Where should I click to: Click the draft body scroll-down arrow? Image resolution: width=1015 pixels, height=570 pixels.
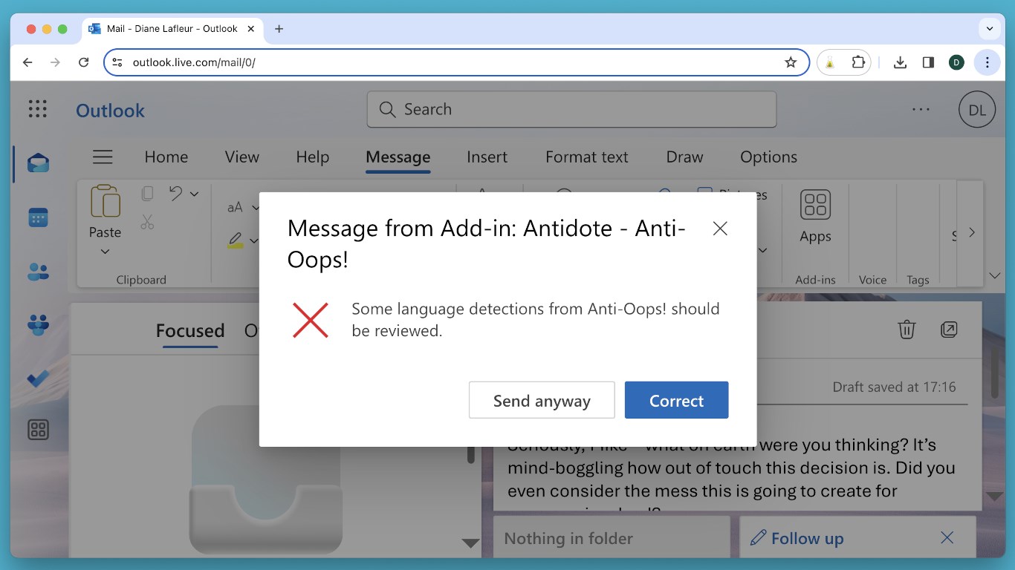[x=995, y=496]
